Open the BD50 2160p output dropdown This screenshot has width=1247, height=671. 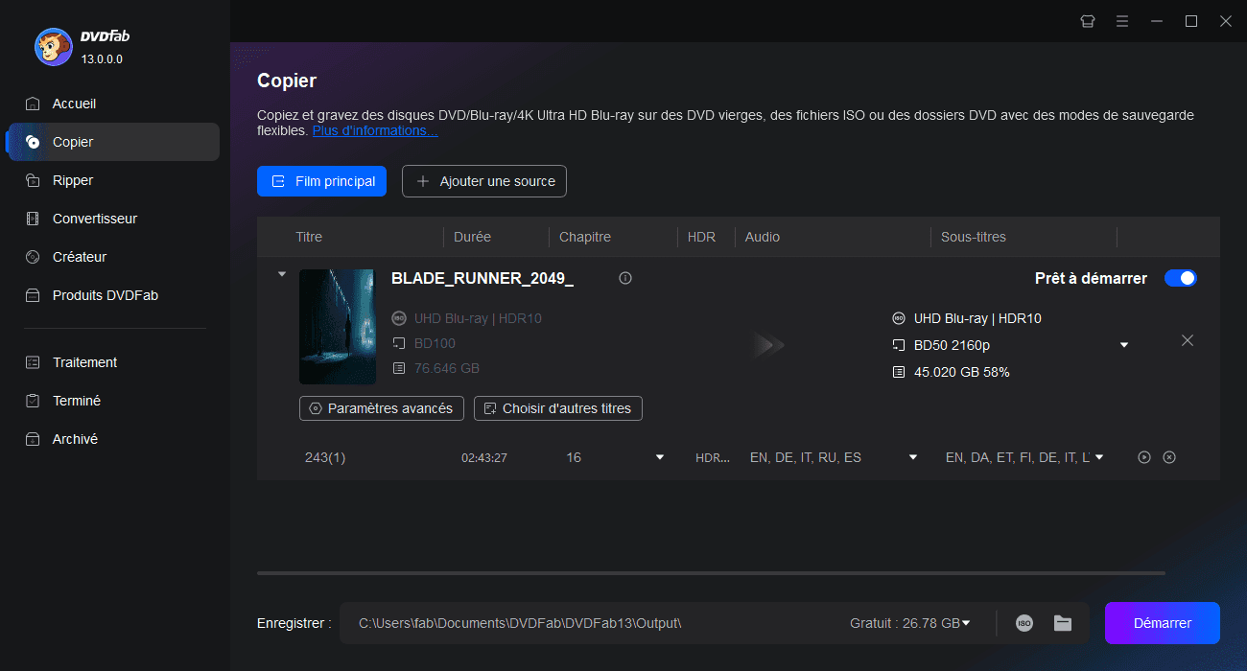pyautogui.click(x=1124, y=345)
